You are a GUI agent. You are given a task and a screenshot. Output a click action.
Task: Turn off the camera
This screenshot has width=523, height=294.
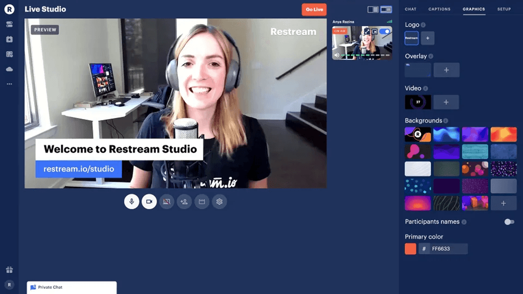149,202
